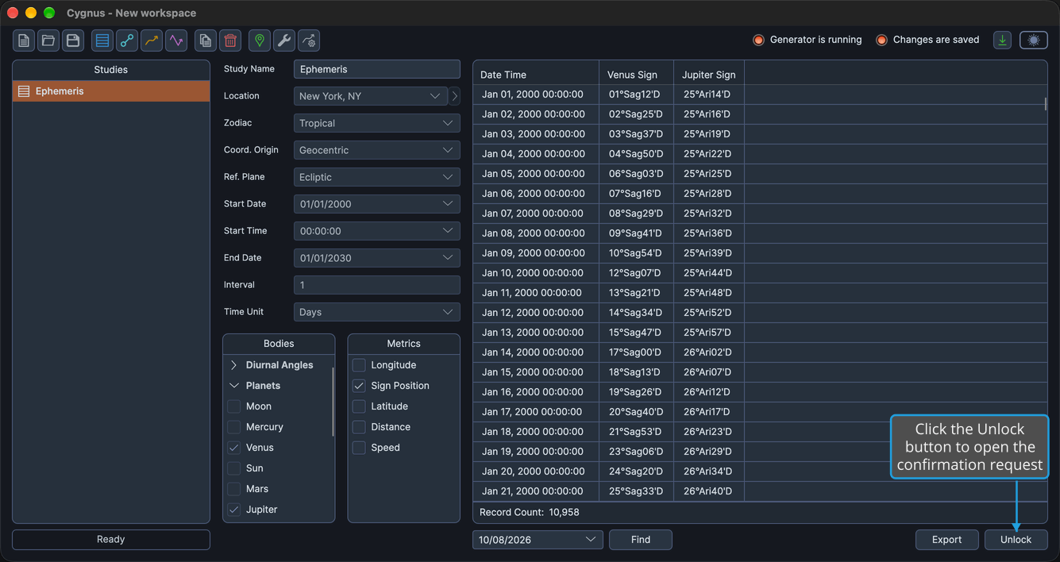Check the Moon body checkbox

click(x=234, y=406)
